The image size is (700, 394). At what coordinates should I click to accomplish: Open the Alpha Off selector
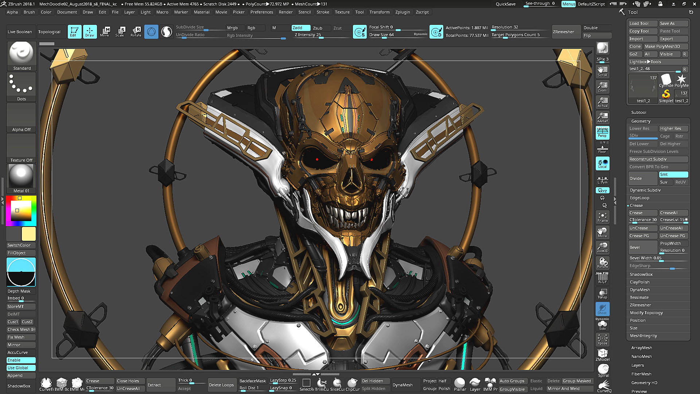(22, 117)
